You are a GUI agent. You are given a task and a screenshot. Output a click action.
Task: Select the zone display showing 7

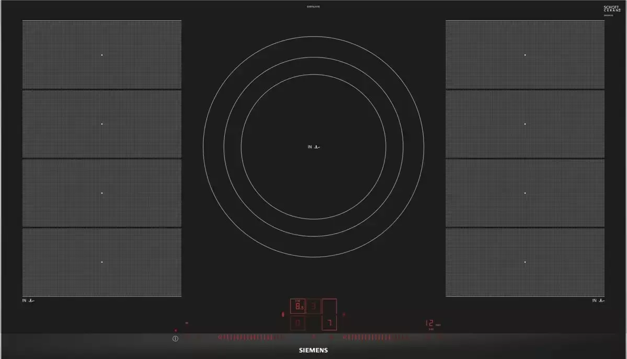pyautogui.click(x=329, y=324)
